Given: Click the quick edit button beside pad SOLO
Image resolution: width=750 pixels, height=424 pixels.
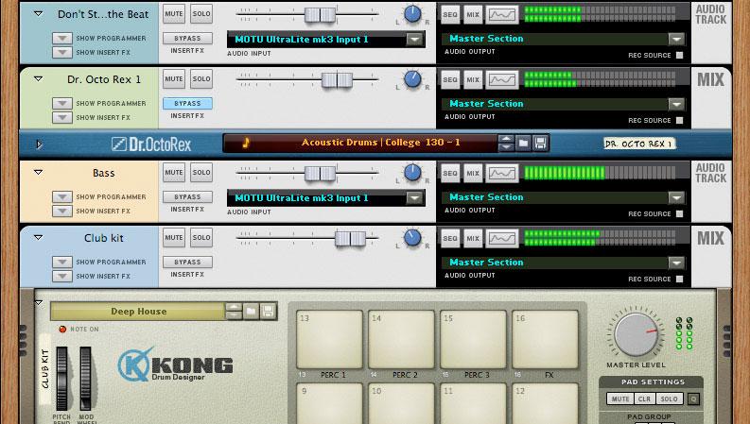Looking at the screenshot, I should [x=693, y=399].
